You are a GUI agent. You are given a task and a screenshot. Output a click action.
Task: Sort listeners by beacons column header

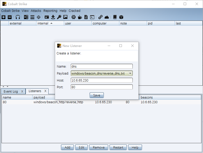point(170,97)
